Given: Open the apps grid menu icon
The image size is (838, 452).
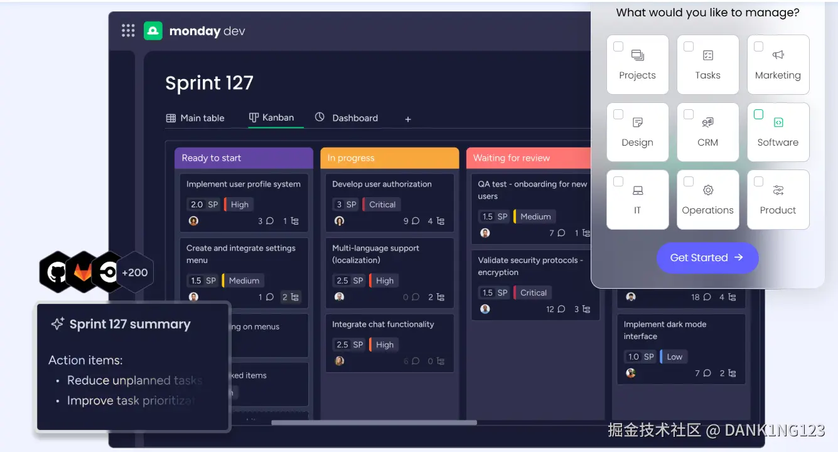Looking at the screenshot, I should tap(128, 30).
